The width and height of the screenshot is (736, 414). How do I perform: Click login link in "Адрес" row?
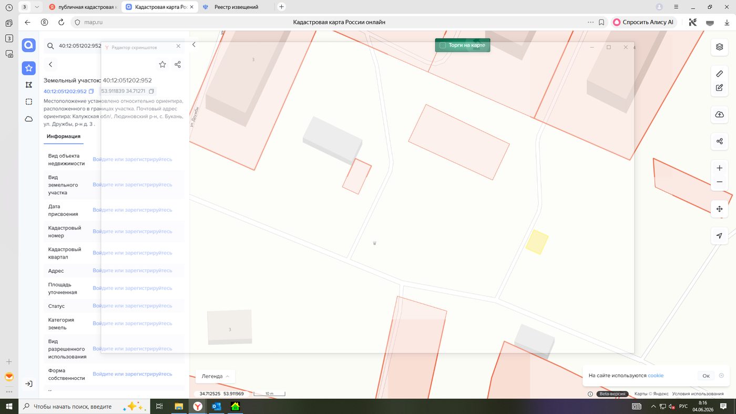(132, 271)
